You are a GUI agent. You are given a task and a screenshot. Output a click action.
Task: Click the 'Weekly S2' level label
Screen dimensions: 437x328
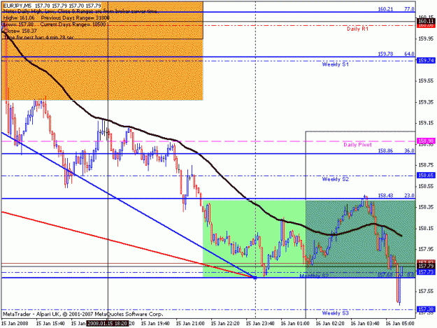point(336,179)
